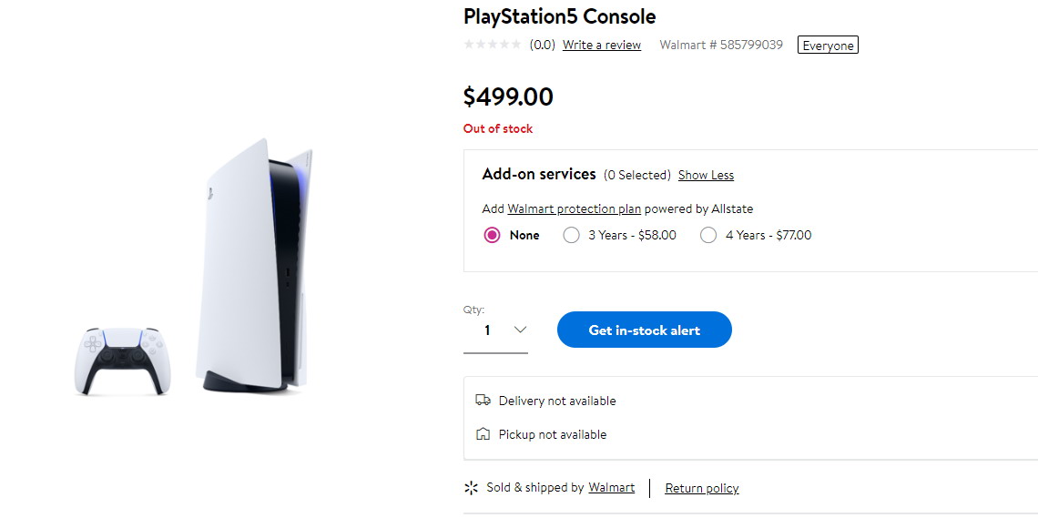The height and width of the screenshot is (518, 1038).
Task: Click the PlayStation5 Console title
Action: 559,16
